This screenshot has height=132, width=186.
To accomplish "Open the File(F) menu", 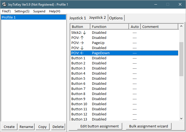I will pos(6,11).
